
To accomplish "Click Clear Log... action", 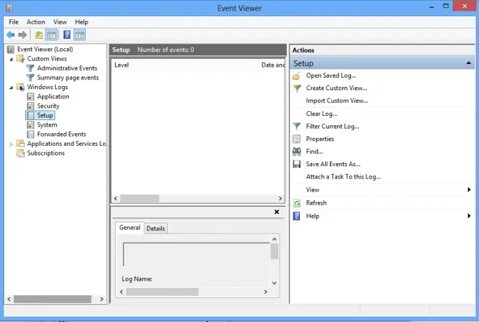I will [x=322, y=114].
